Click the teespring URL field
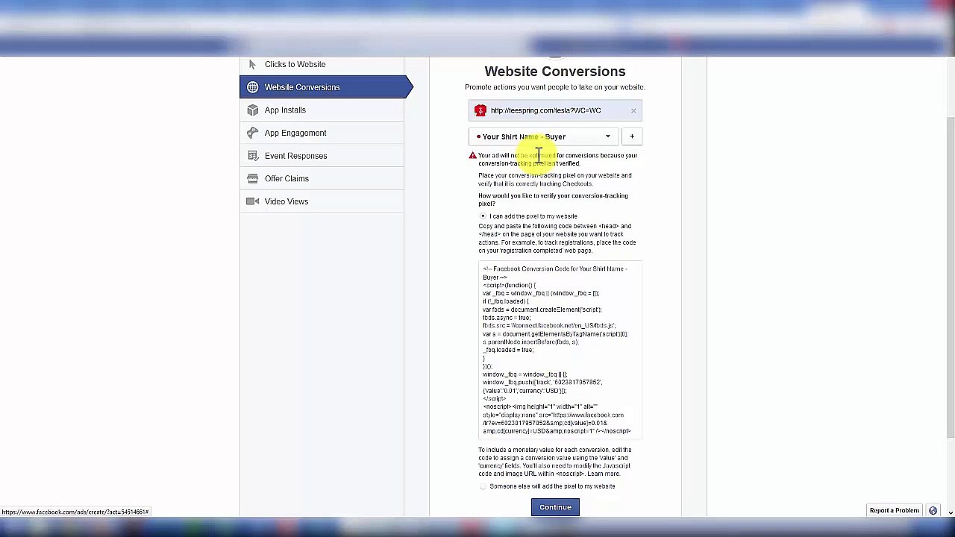Image resolution: width=955 pixels, height=537 pixels. 555,110
